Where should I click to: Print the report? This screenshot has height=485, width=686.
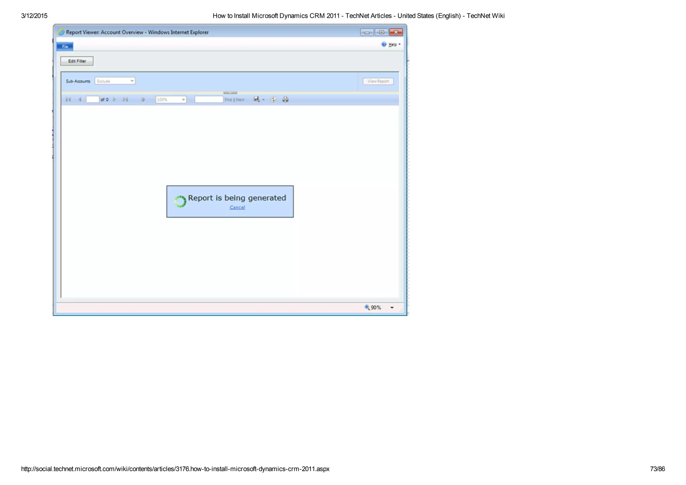[x=285, y=99]
